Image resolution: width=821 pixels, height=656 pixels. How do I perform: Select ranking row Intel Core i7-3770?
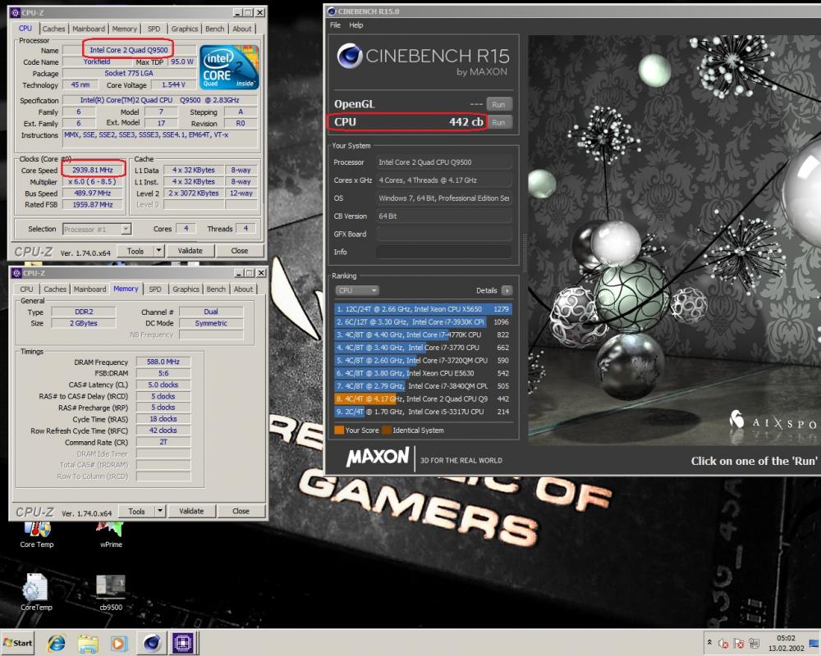click(x=423, y=348)
